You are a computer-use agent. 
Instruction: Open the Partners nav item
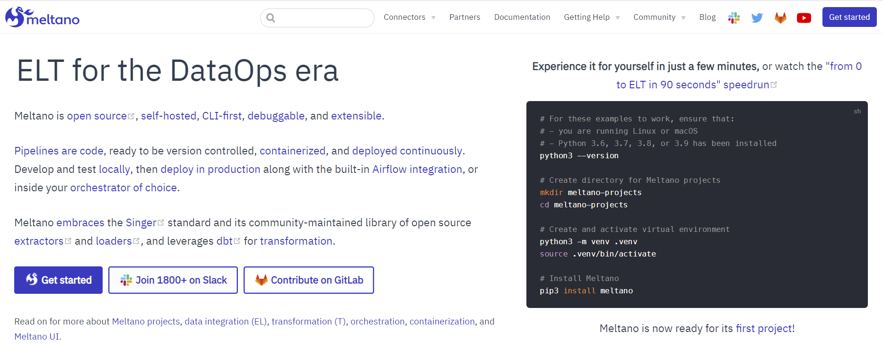pyautogui.click(x=464, y=17)
